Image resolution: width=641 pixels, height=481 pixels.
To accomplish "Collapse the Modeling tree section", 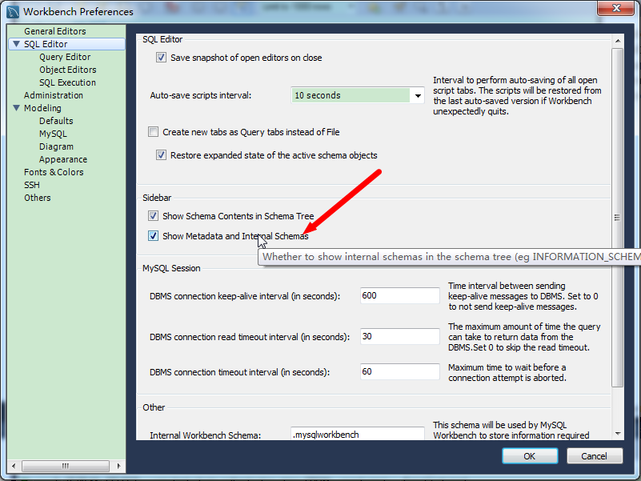I will click(x=16, y=108).
